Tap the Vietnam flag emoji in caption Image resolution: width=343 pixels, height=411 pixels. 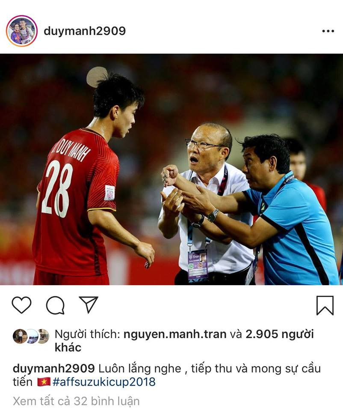[x=44, y=382]
